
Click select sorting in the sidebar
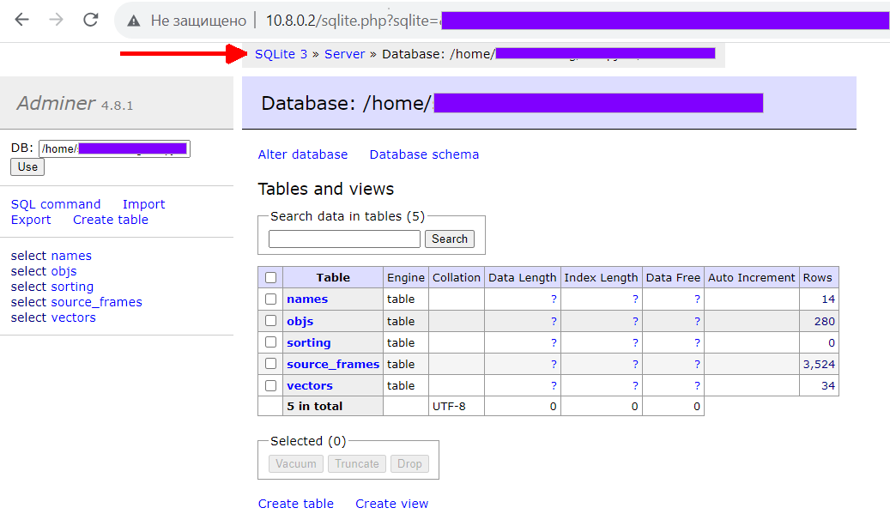pyautogui.click(x=52, y=287)
